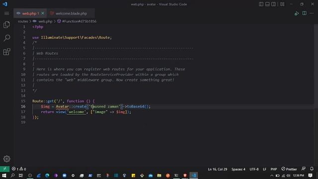This screenshot has height=179, width=318.
Task: Select the PHP language mode
Action: point(274,169)
